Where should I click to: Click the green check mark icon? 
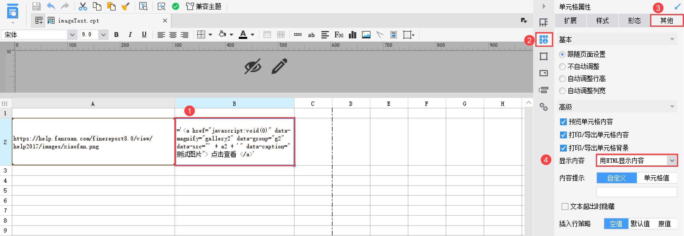(176, 6)
